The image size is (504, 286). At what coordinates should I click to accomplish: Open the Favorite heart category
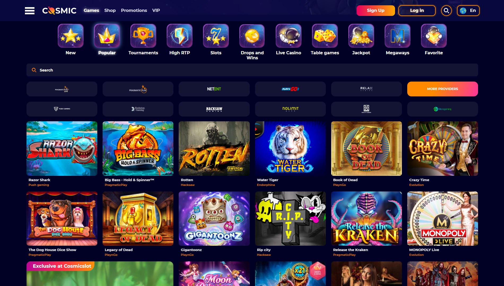(x=434, y=36)
